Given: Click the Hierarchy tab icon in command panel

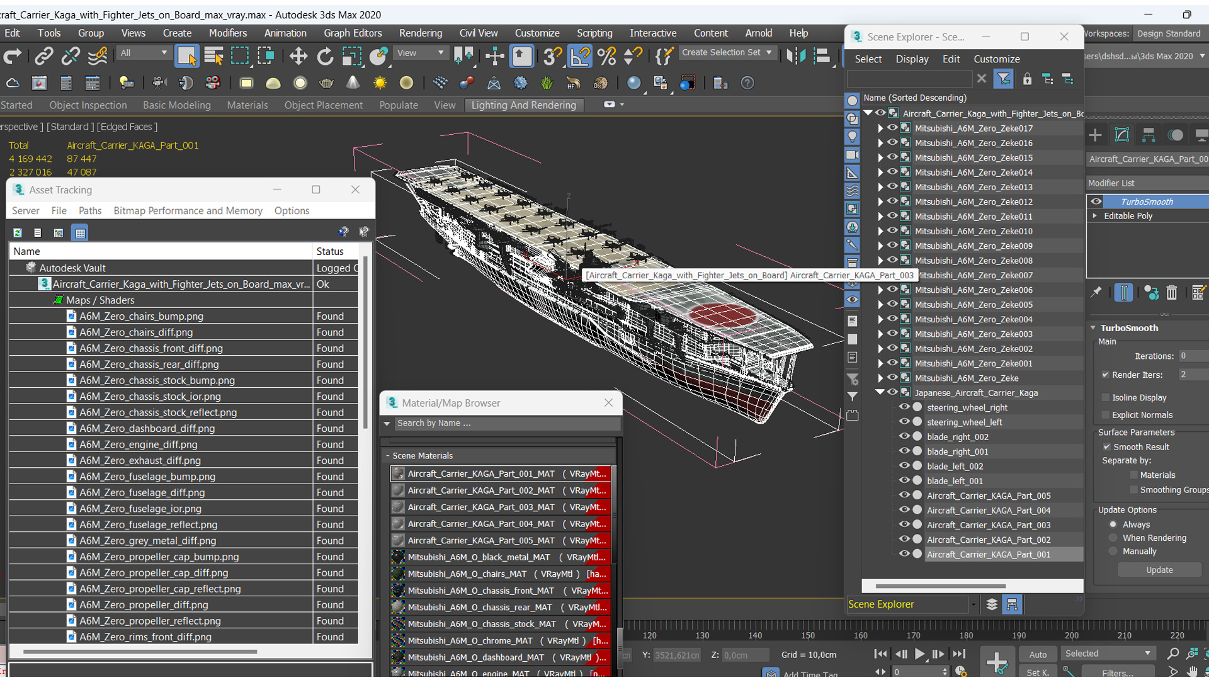Looking at the screenshot, I should pyautogui.click(x=1149, y=135).
